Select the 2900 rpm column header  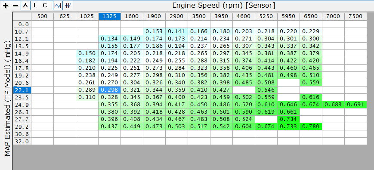pyautogui.click(x=177, y=16)
